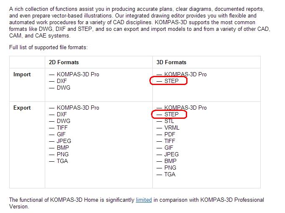
Task: Click GIF in the Export 2D list
Action: coord(62,134)
